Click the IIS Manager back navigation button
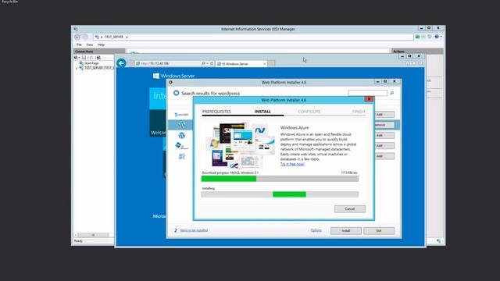This screenshot has width=500, height=281. pyautogui.click(x=77, y=37)
